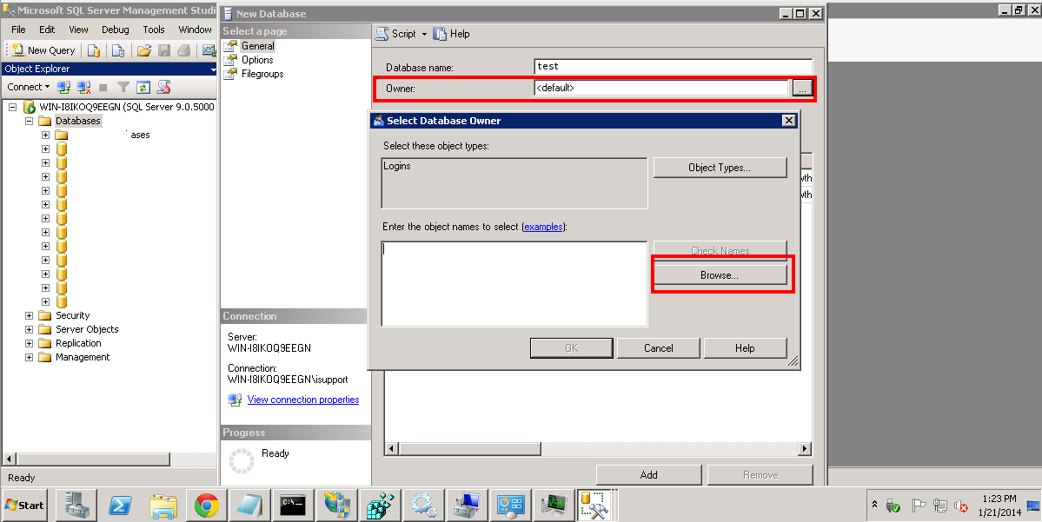Click the database files horizontal scrollbar thumb
This screenshot has width=1042, height=522.
[x=469, y=449]
